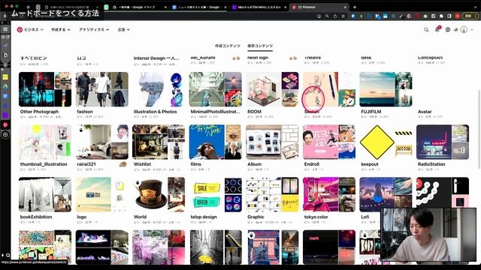Close the Pinterest browser tab
Screen dimensions: 481x270
click(x=345, y=7)
